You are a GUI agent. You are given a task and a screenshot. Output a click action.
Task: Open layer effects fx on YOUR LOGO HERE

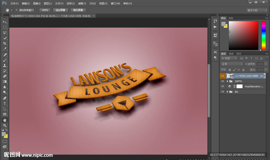pos(262,76)
